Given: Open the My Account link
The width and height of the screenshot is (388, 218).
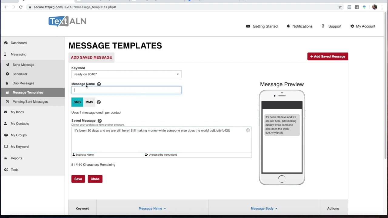Looking at the screenshot, I should (366, 26).
